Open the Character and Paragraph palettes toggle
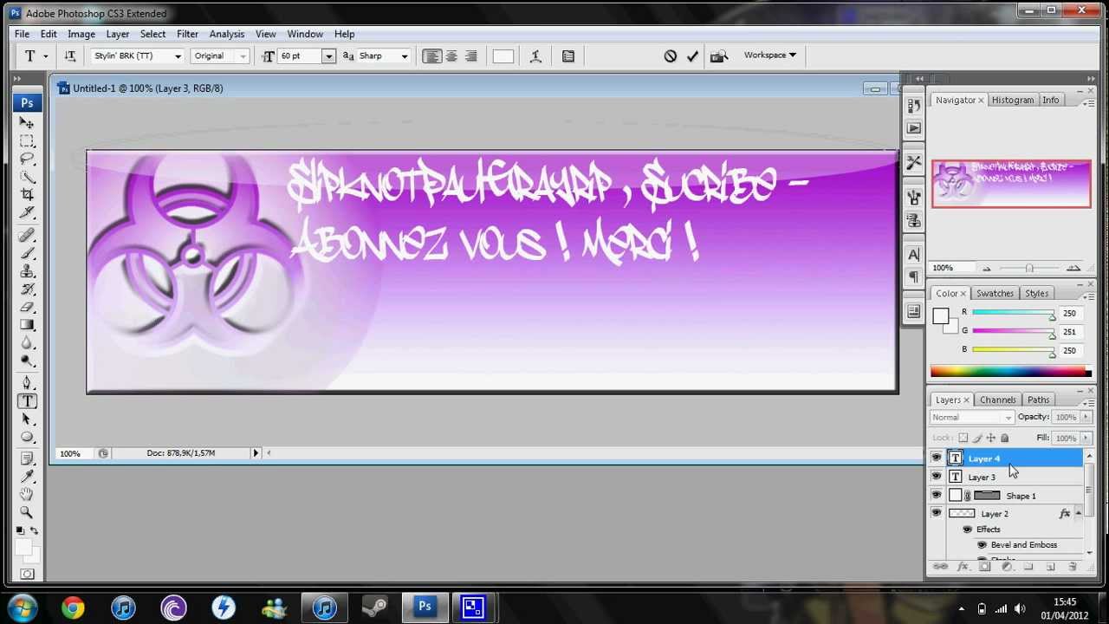 tap(568, 56)
